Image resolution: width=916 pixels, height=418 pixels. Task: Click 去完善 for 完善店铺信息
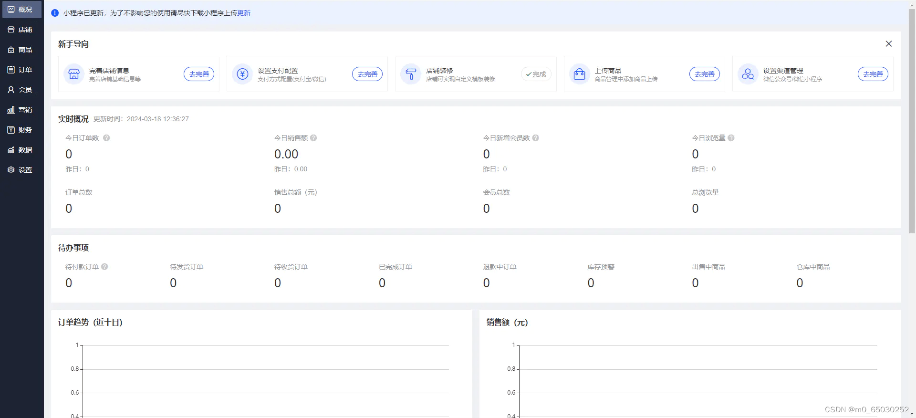pyautogui.click(x=199, y=74)
